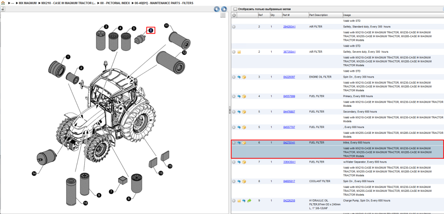Click the package box icon for ENGINE OIL FILTER
444x214 pixels.
coord(244,77)
